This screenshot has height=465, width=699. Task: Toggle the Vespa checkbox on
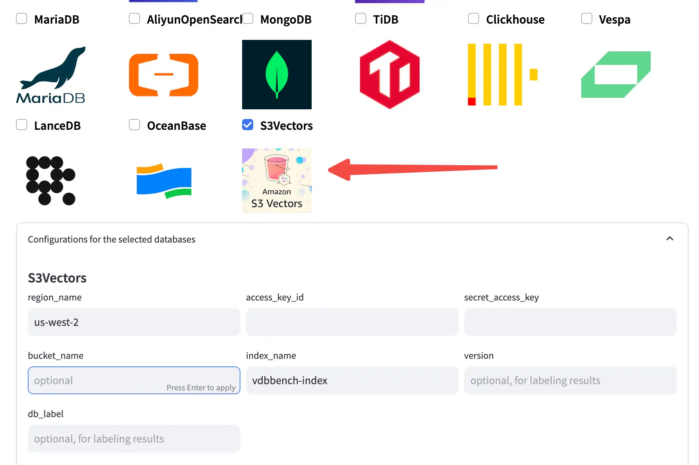pos(587,19)
